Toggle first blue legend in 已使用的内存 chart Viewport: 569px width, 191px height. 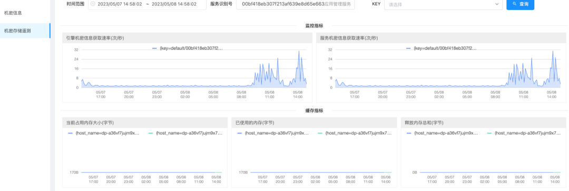(x=273, y=133)
